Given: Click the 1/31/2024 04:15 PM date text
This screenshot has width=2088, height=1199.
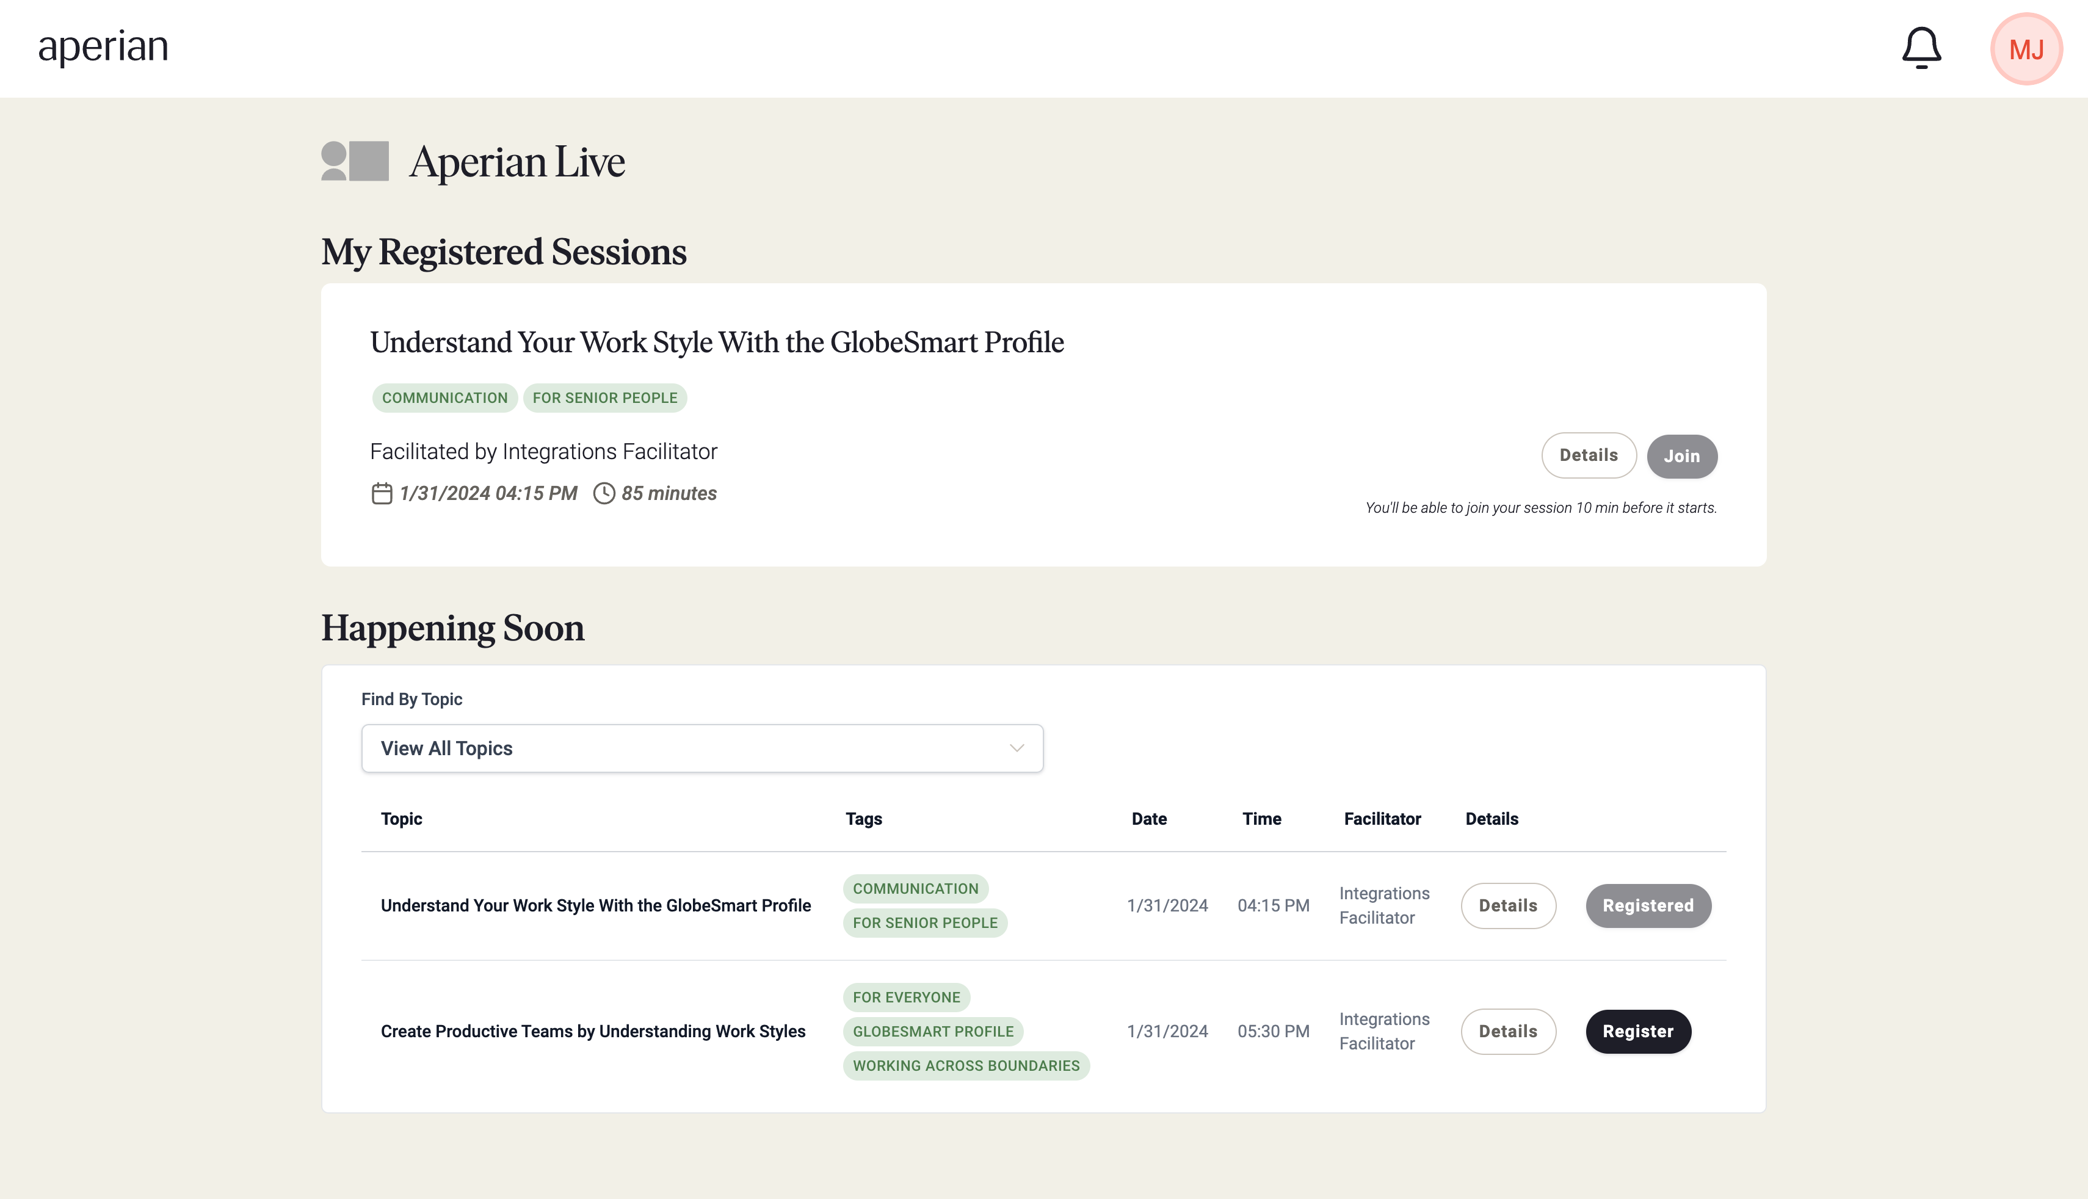Looking at the screenshot, I should point(488,493).
